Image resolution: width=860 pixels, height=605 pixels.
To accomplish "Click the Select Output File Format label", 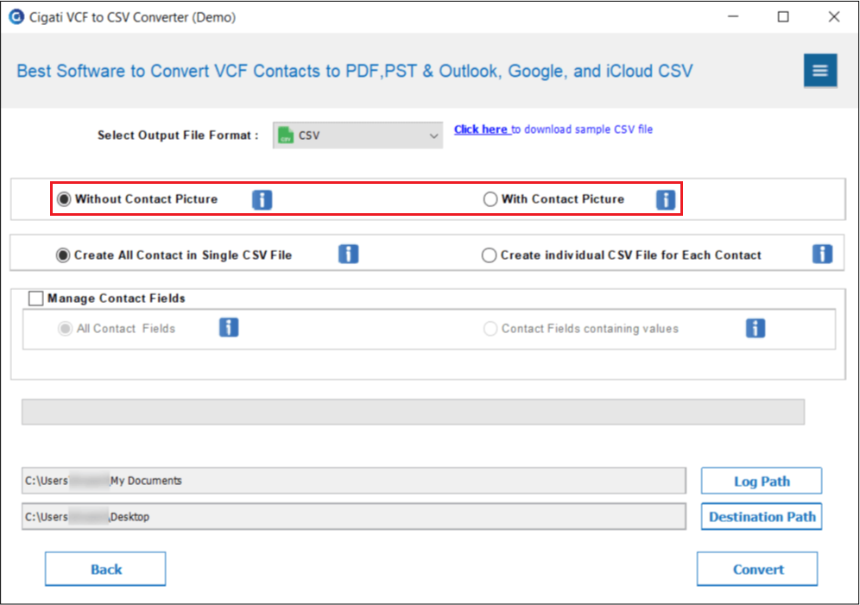I will (x=178, y=135).
